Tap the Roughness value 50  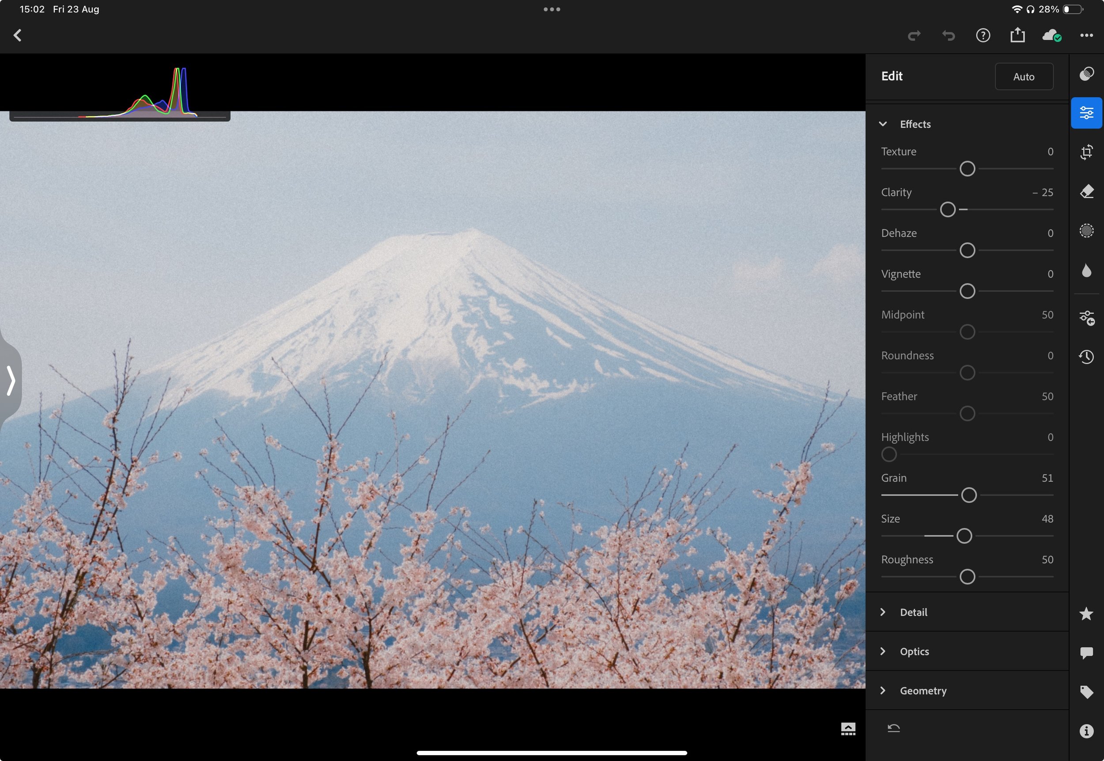point(1047,560)
